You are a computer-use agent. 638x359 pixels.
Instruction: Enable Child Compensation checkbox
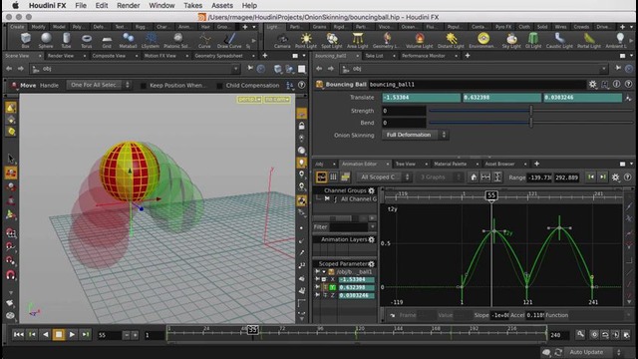[219, 86]
